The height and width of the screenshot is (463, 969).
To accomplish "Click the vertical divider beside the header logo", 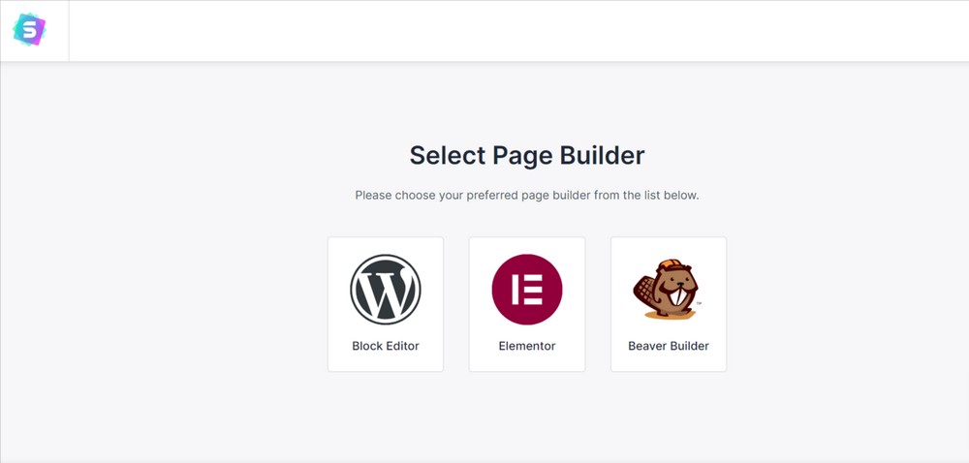I will click(x=69, y=31).
